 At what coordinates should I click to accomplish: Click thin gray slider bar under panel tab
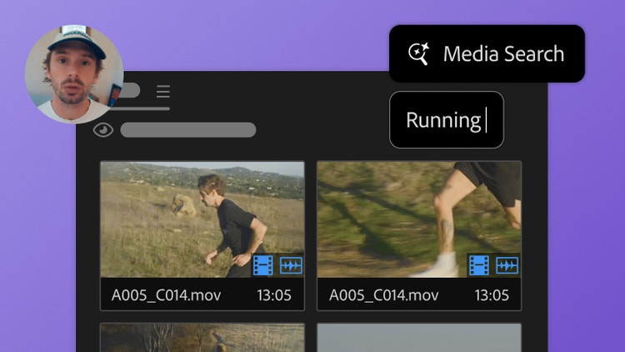(x=142, y=108)
